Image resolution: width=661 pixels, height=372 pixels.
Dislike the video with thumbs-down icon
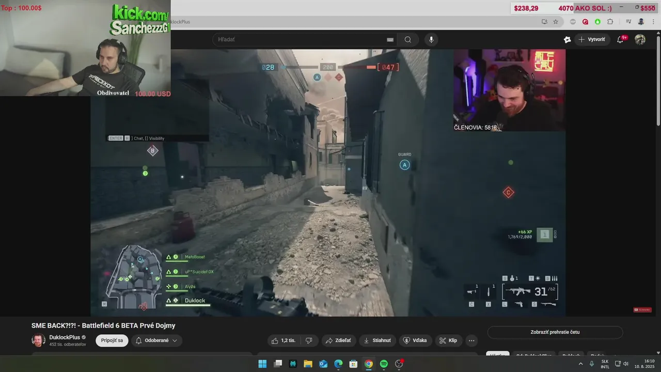click(x=309, y=340)
